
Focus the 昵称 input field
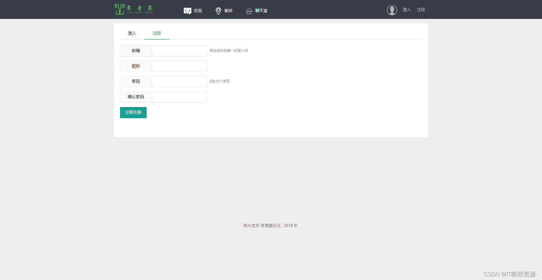click(179, 66)
